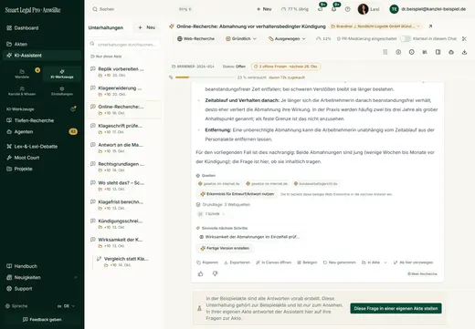The image size is (475, 329).
Task: Open Agenten in the sidebar
Action: (x=42, y=131)
